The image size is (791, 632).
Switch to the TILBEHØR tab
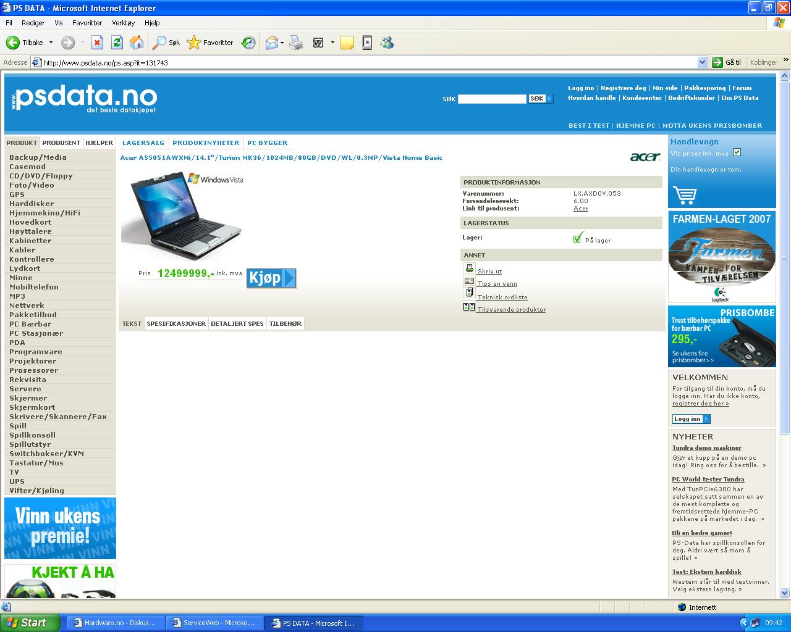tap(286, 323)
